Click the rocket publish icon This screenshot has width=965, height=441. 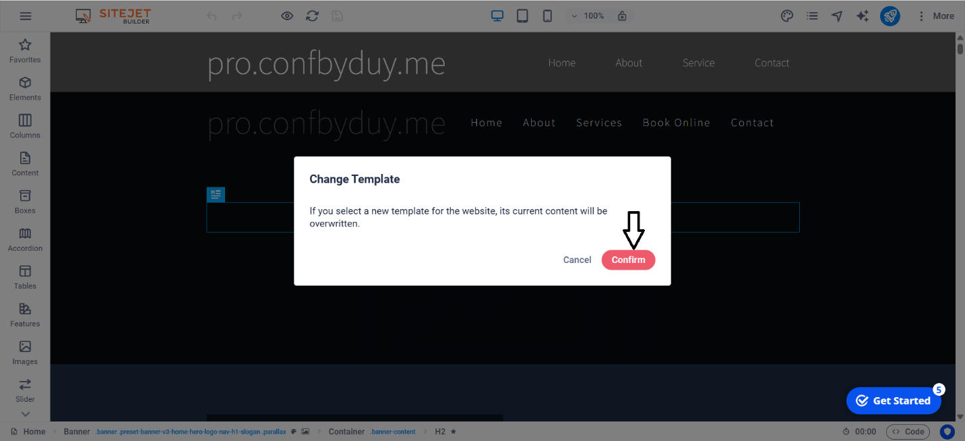click(x=890, y=16)
